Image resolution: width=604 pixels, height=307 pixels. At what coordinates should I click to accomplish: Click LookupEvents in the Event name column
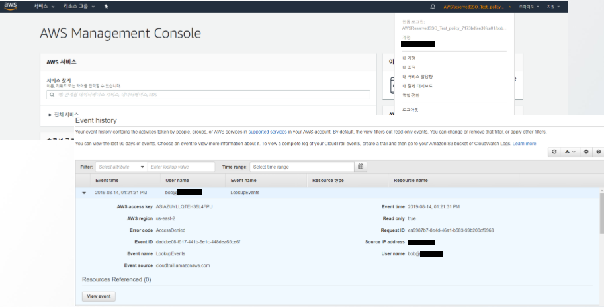pos(245,193)
